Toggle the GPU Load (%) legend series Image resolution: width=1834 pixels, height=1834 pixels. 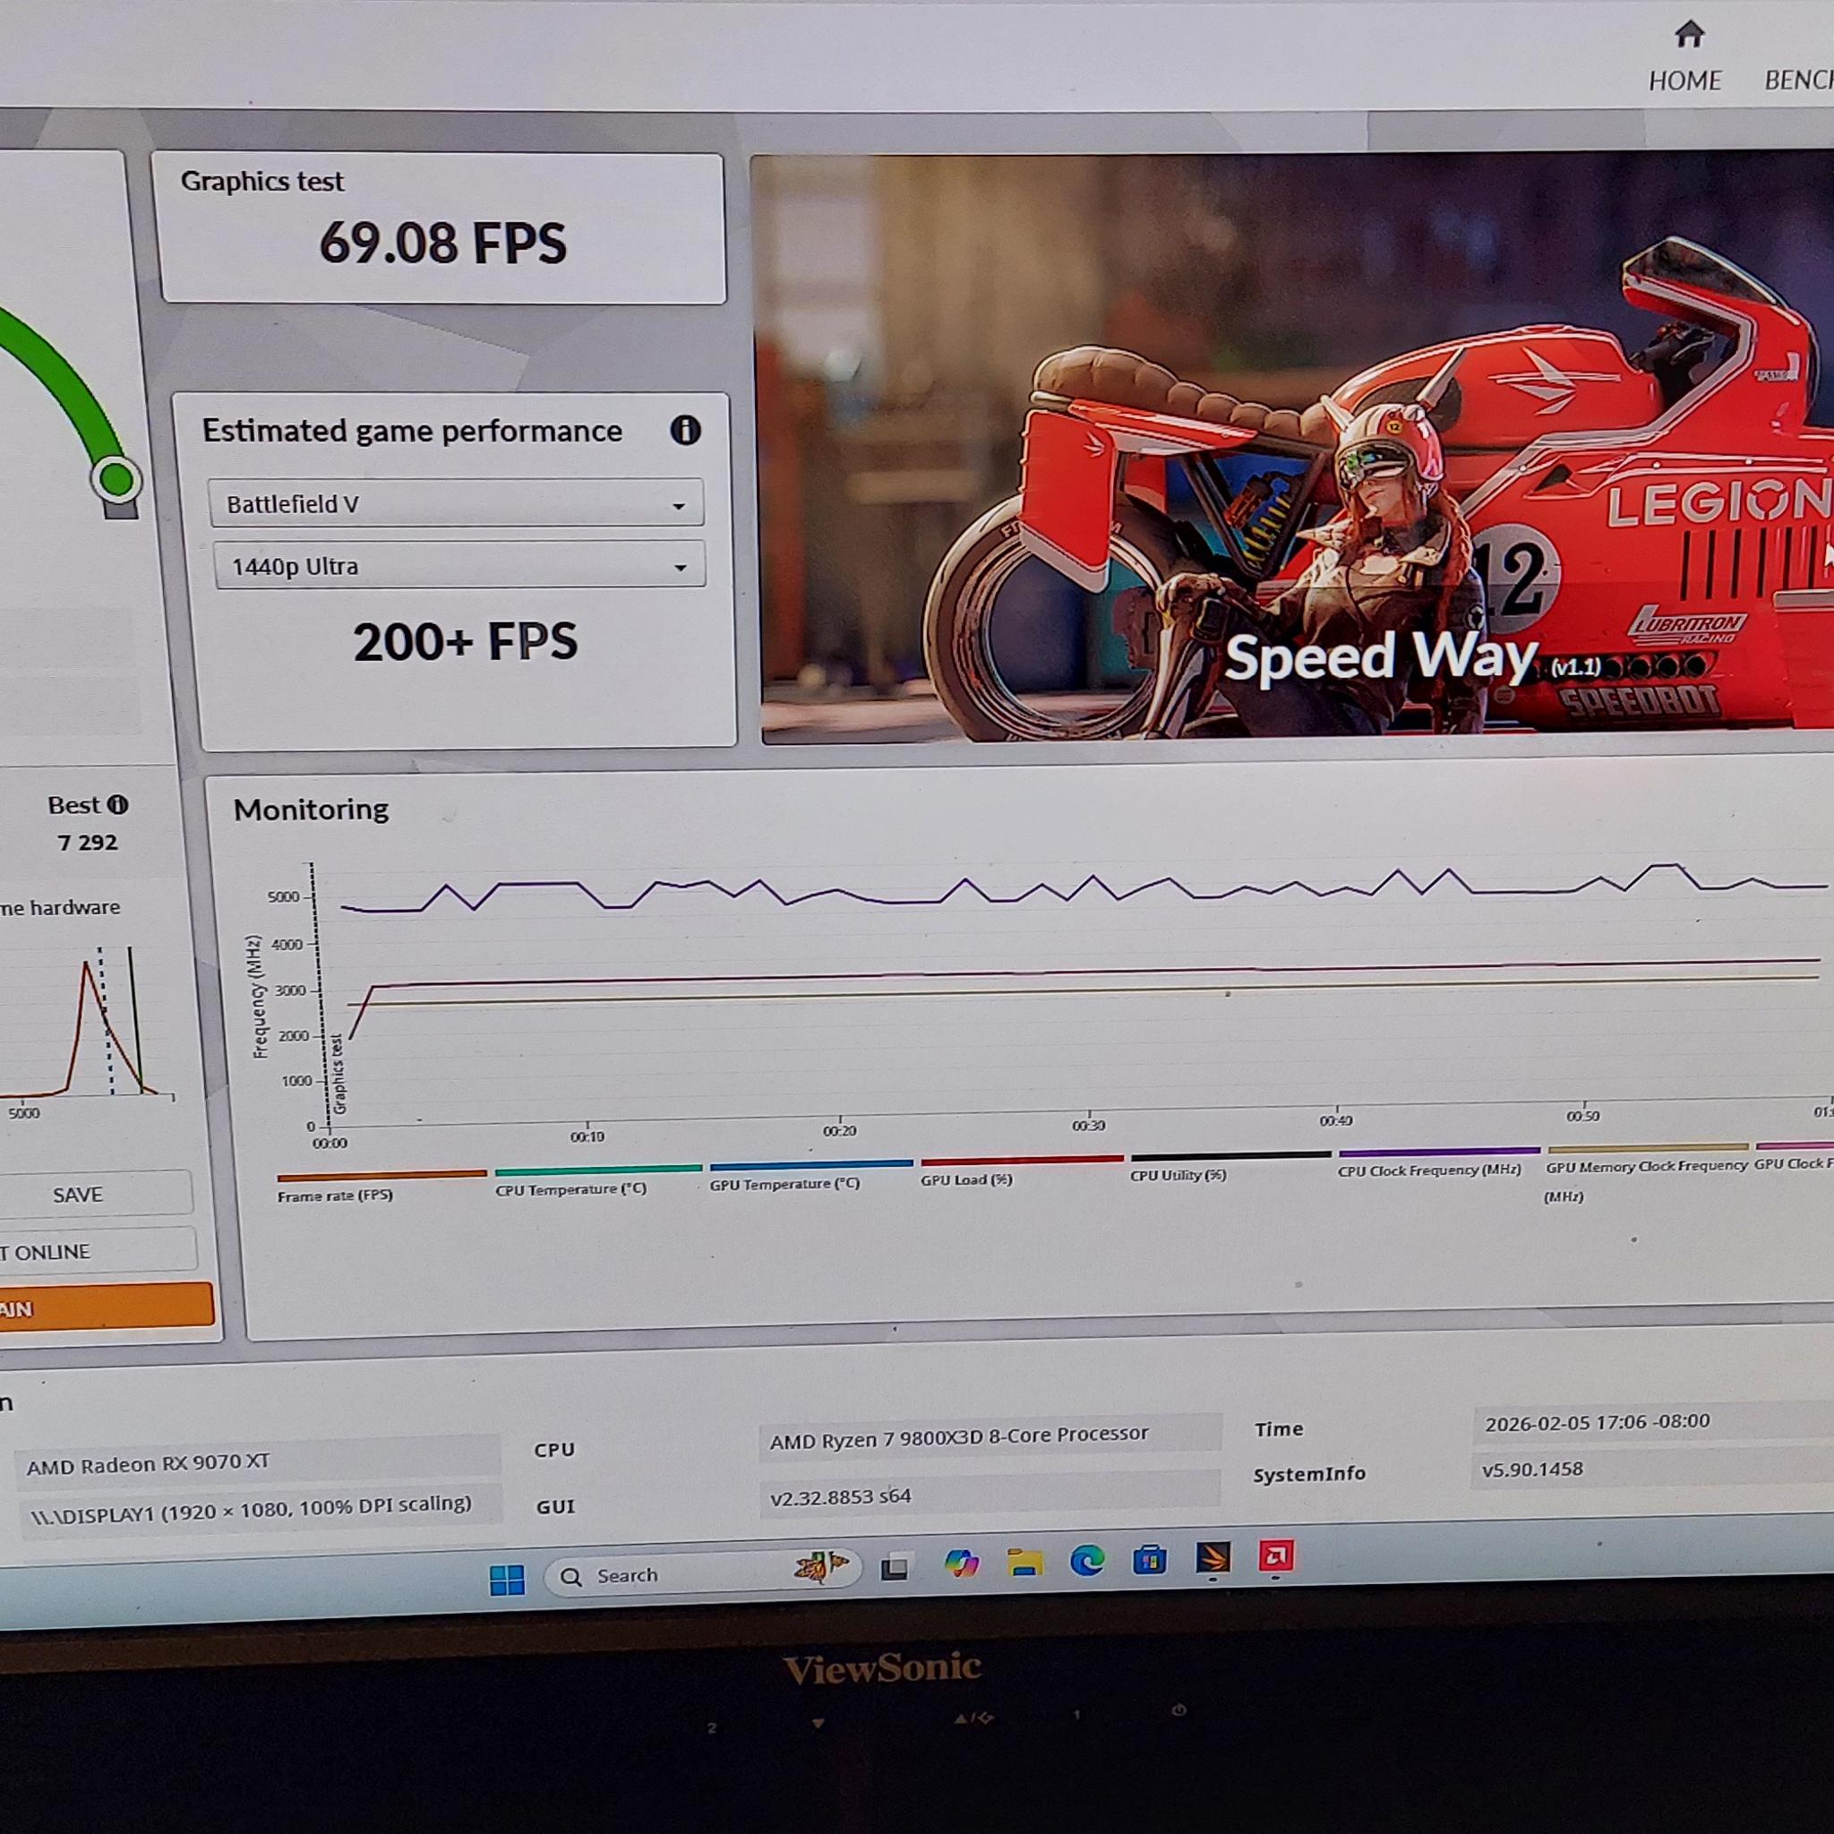click(x=1022, y=1170)
